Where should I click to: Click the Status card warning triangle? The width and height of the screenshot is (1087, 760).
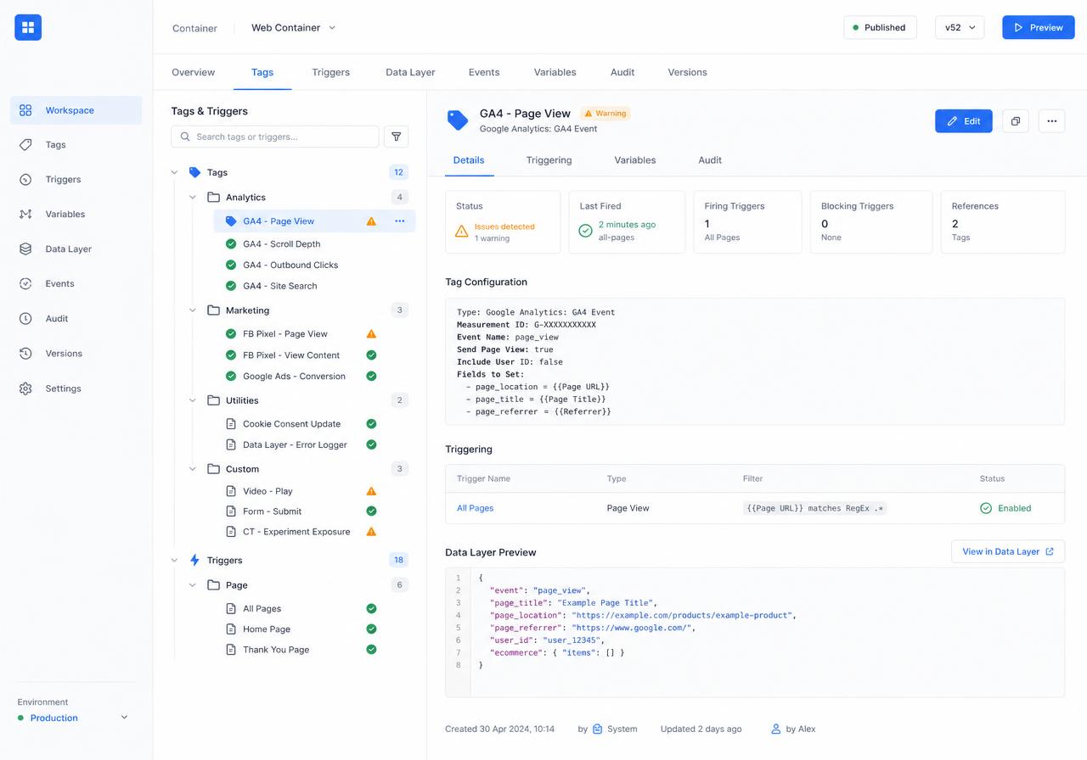(x=461, y=232)
